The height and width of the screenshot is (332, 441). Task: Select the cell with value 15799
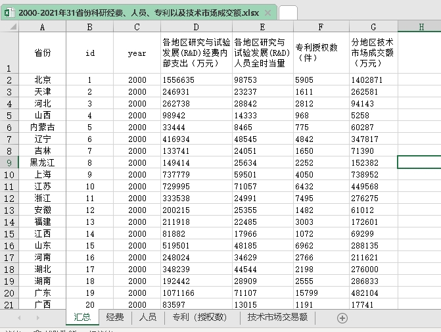[321, 293]
